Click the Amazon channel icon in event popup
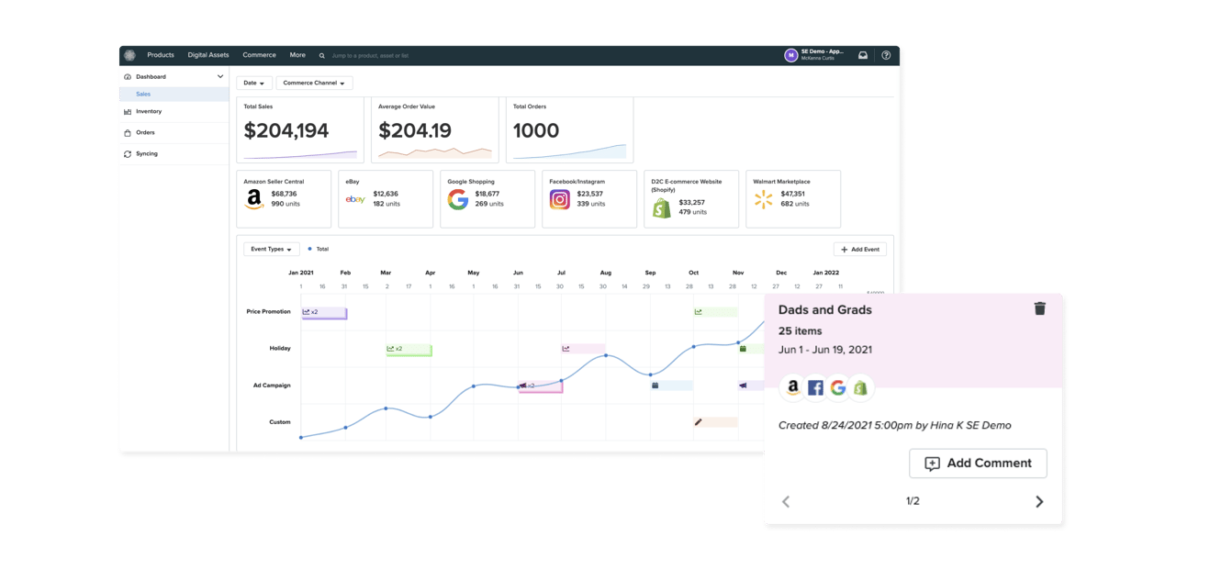The image size is (1221, 570). coord(793,388)
